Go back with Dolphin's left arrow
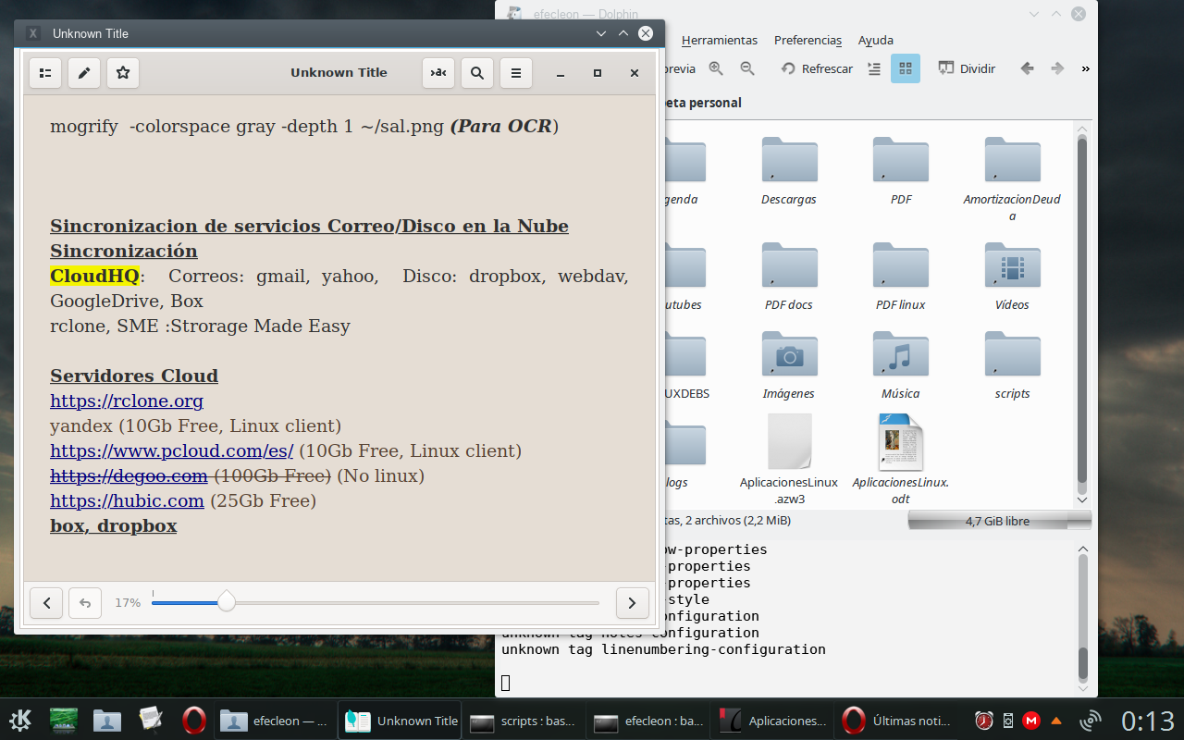The width and height of the screenshot is (1184, 740). (x=1026, y=68)
